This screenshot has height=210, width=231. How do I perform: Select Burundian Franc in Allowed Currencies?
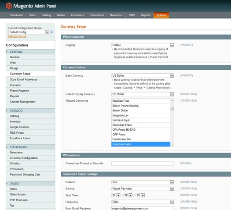click(x=141, y=125)
